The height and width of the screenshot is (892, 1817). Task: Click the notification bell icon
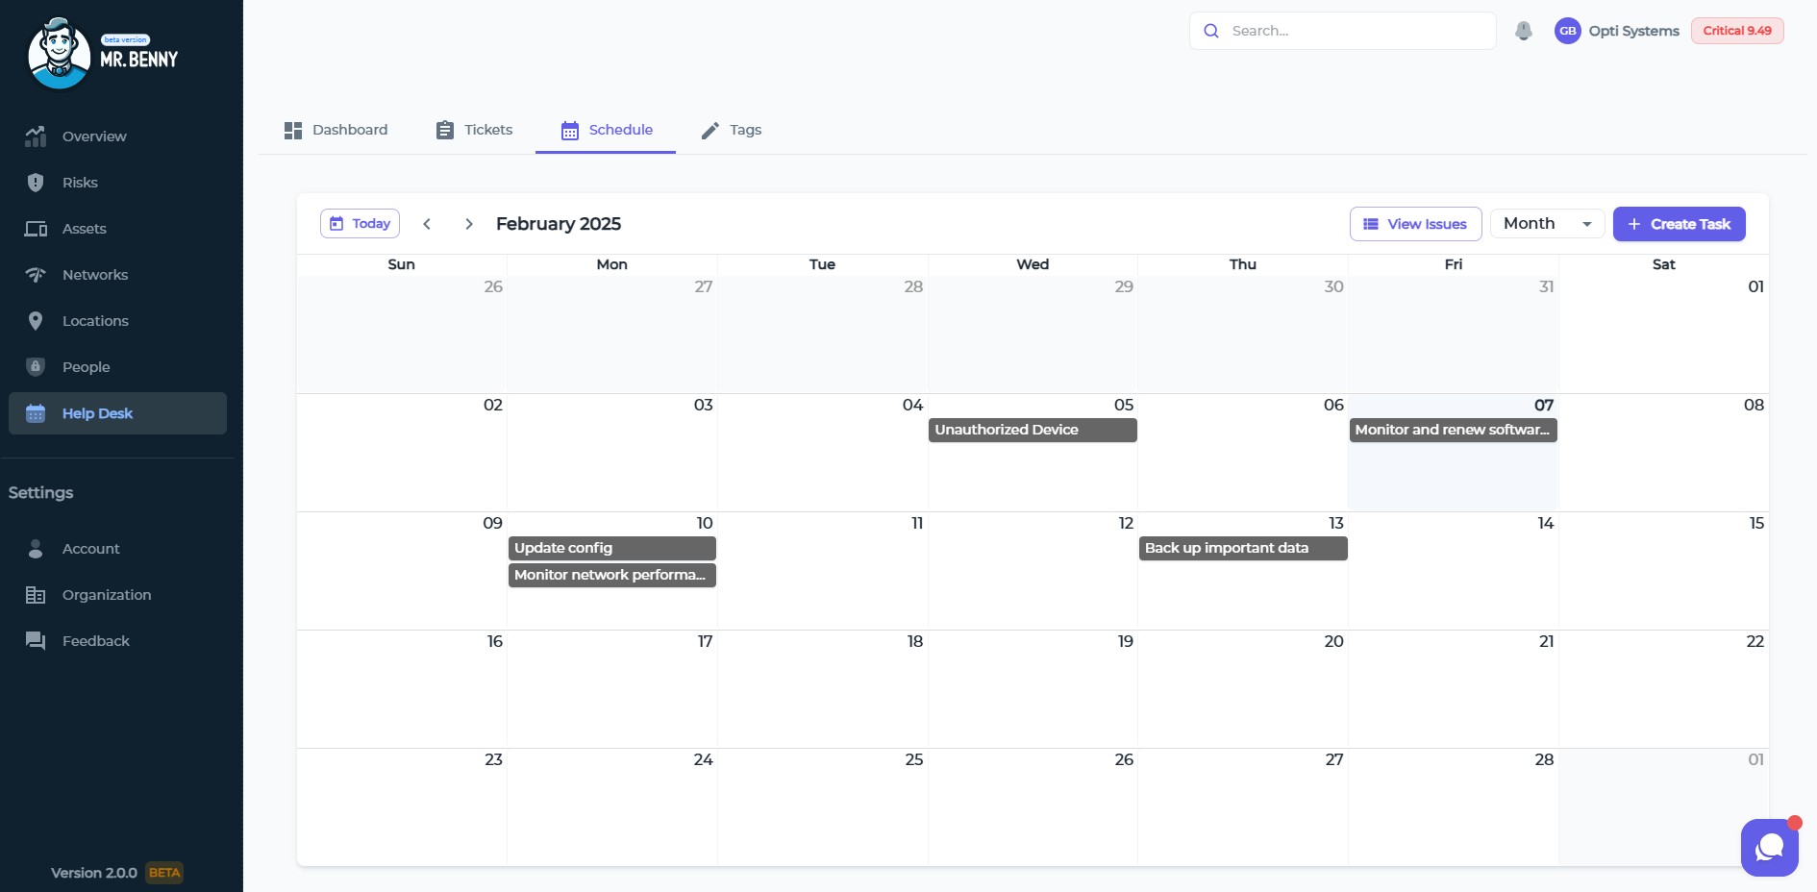click(1523, 31)
